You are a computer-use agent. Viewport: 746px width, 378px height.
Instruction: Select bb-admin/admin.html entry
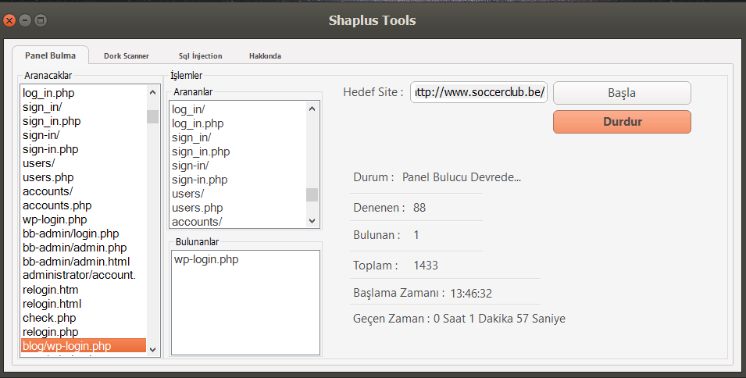(x=84, y=262)
